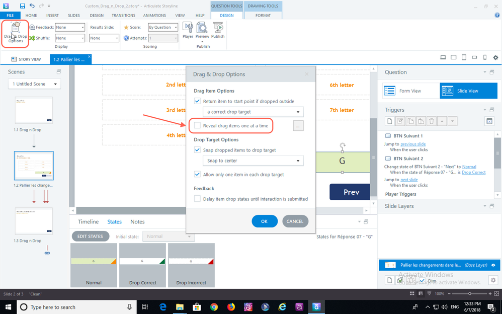Image resolution: width=502 pixels, height=314 pixels.
Task: Open 'a correct drop target' dropdown
Action: [253, 112]
